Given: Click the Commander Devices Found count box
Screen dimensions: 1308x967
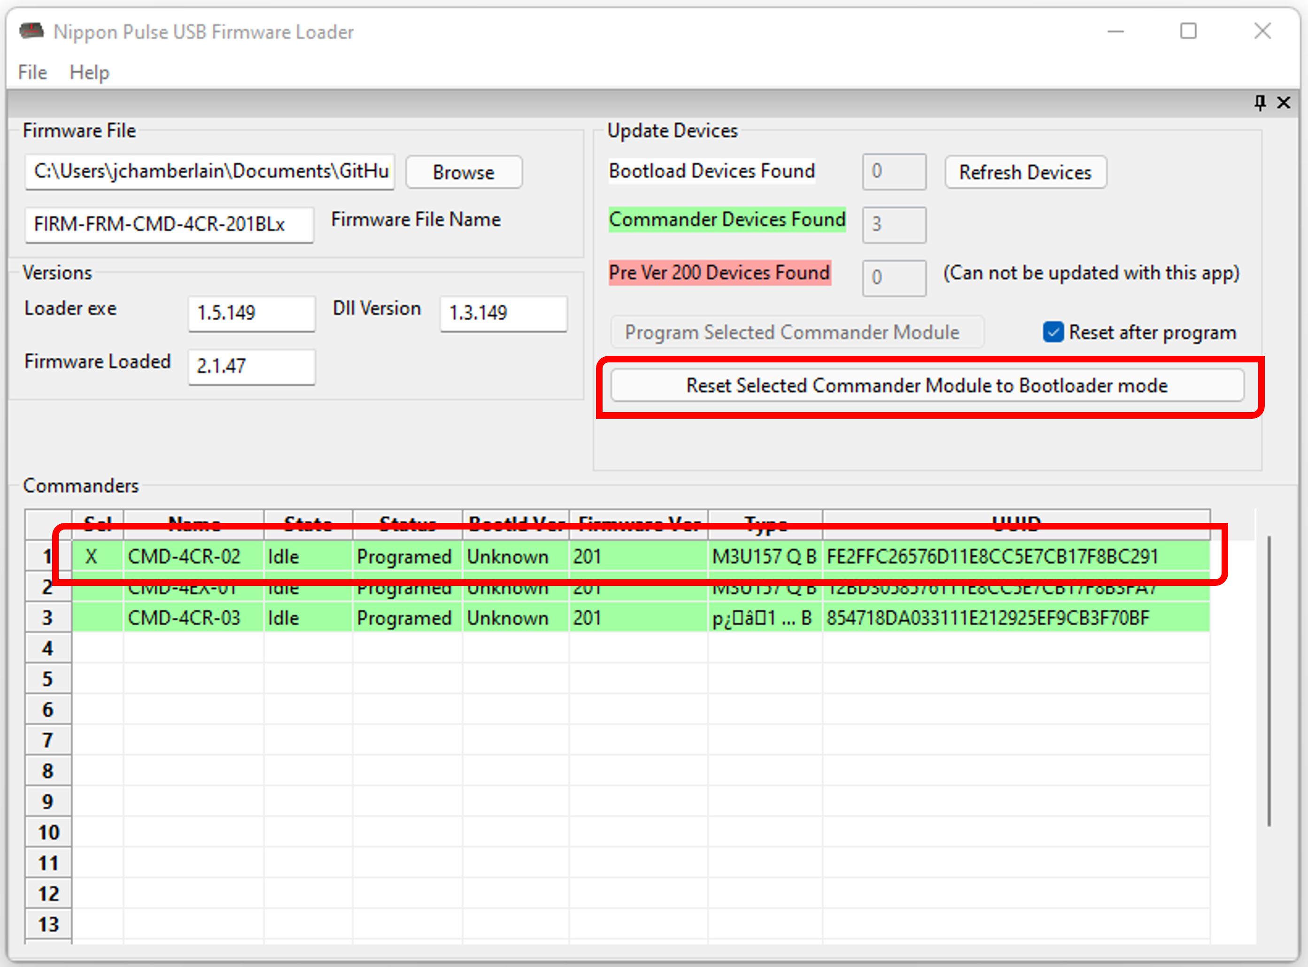Looking at the screenshot, I should 894,224.
